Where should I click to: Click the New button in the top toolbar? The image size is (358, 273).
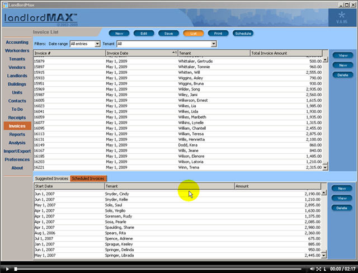[119, 34]
